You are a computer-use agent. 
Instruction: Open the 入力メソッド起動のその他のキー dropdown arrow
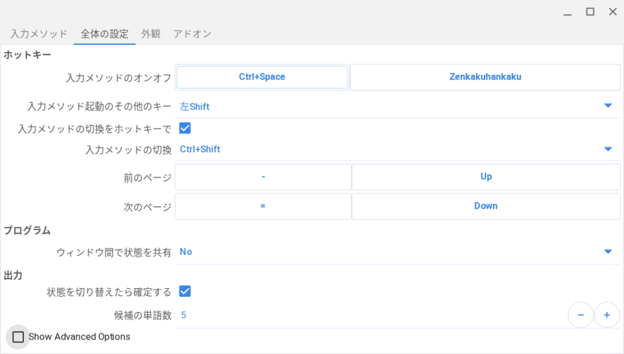tap(608, 106)
